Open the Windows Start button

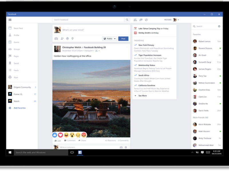coord(10,152)
